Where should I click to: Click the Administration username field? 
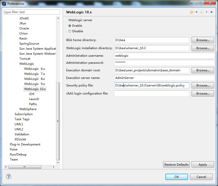click(x=164, y=56)
